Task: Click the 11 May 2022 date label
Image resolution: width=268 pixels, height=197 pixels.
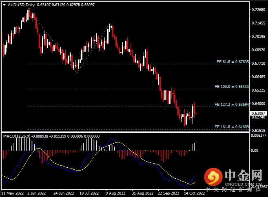Action: pos(13,193)
